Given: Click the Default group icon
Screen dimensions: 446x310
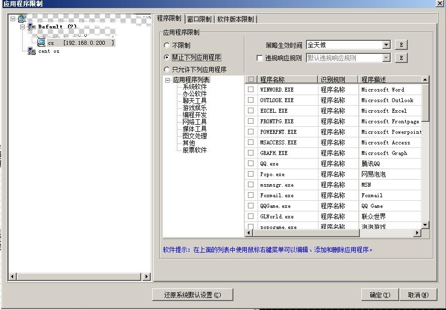Looking at the screenshot, I should (32, 27).
